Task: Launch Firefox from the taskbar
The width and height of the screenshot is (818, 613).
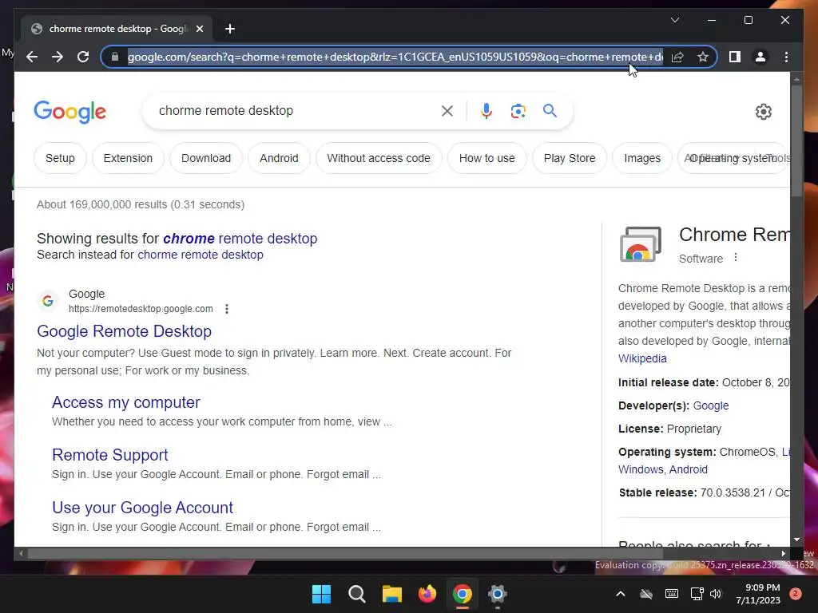Action: click(427, 594)
